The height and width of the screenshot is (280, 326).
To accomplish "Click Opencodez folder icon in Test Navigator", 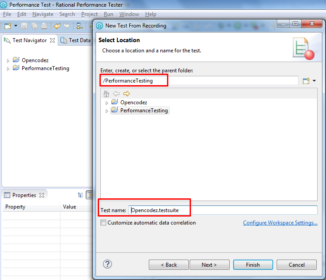I will [x=16, y=59].
